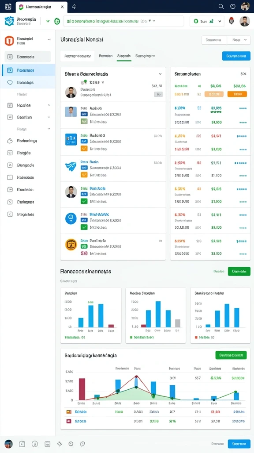Click the orange shield logo in sidebar header
The height and width of the screenshot is (453, 254).
point(9,41)
